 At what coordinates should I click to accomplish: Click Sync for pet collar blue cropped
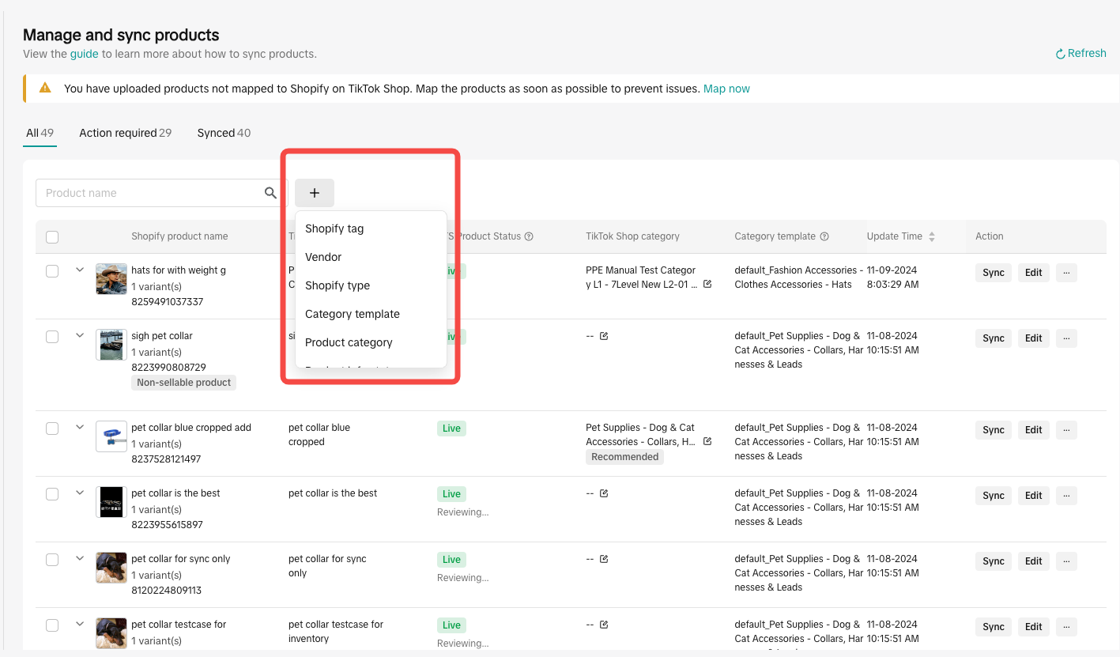tap(993, 430)
